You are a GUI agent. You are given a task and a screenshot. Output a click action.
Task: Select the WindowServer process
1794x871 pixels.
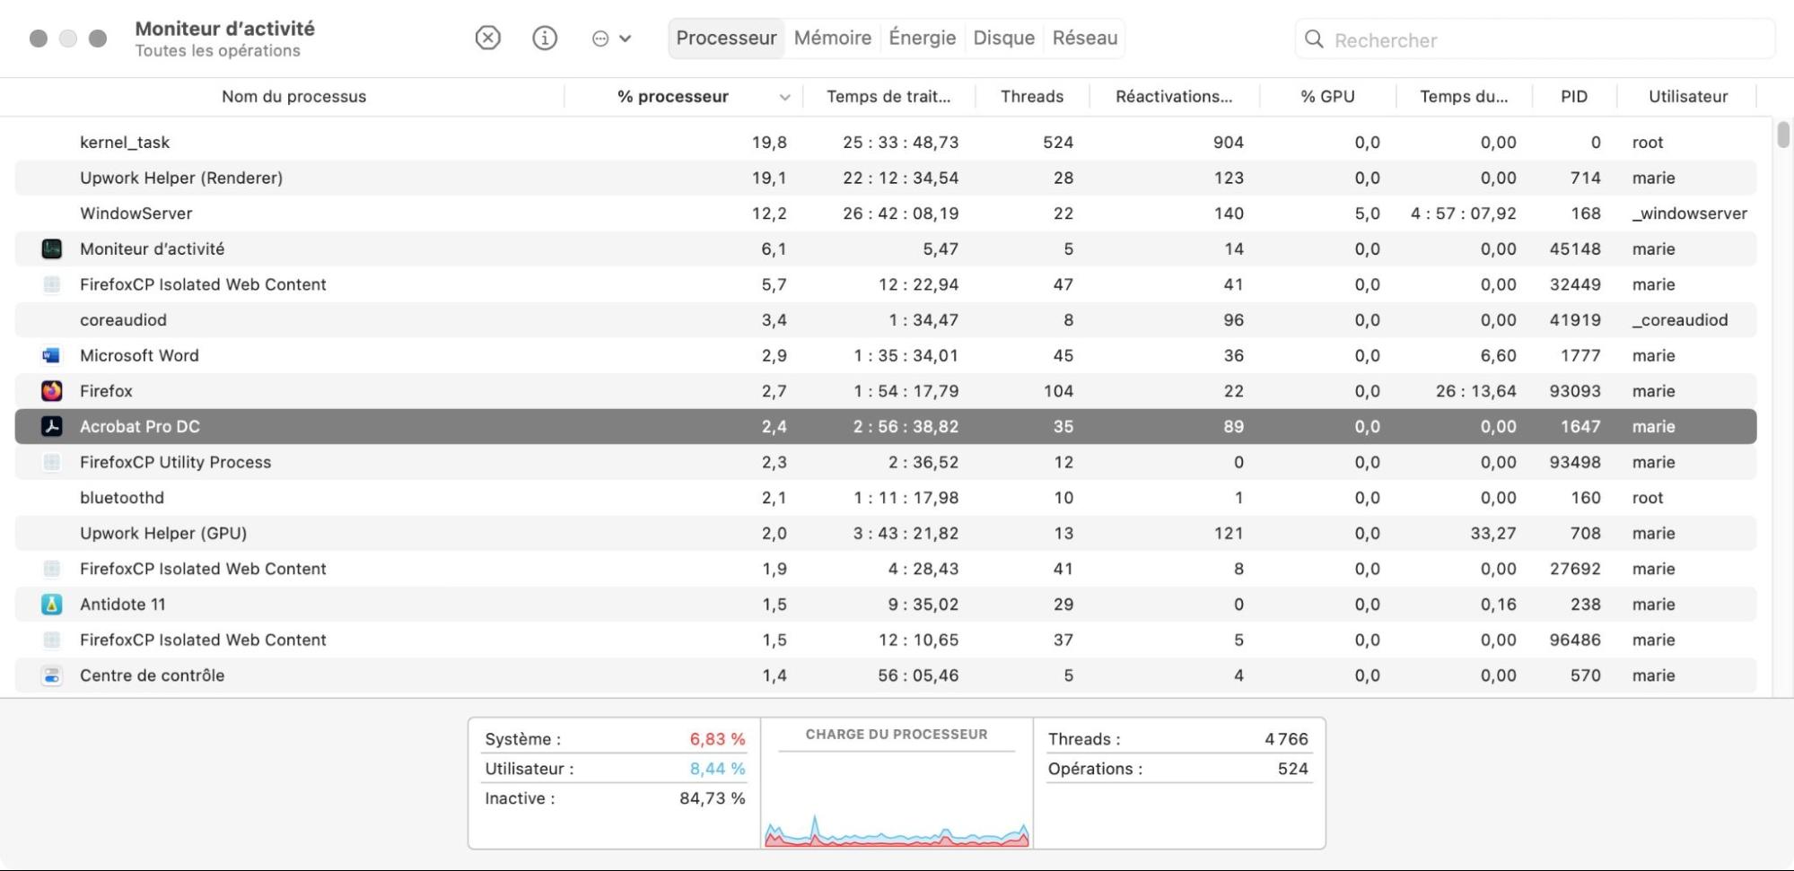(x=885, y=213)
